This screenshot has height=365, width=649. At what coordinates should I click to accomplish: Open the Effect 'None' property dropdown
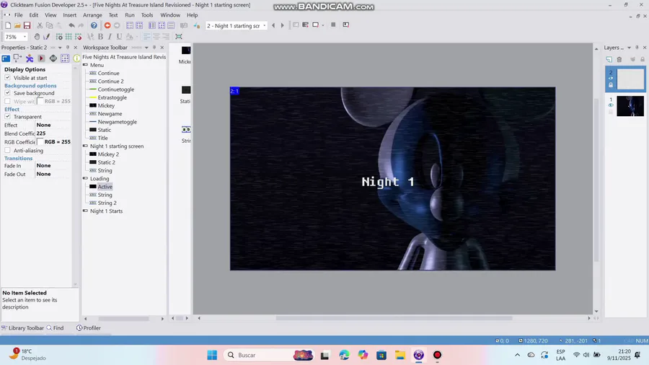[x=53, y=125]
